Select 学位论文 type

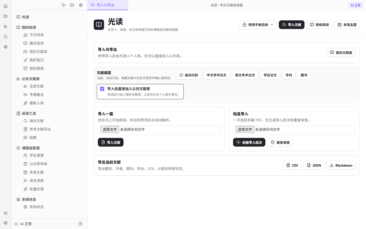coord(270,75)
